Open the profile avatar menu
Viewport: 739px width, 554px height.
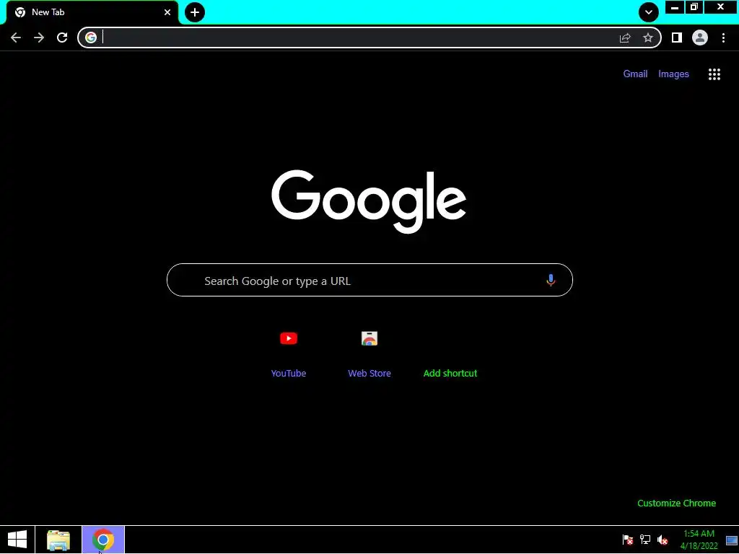(x=700, y=38)
